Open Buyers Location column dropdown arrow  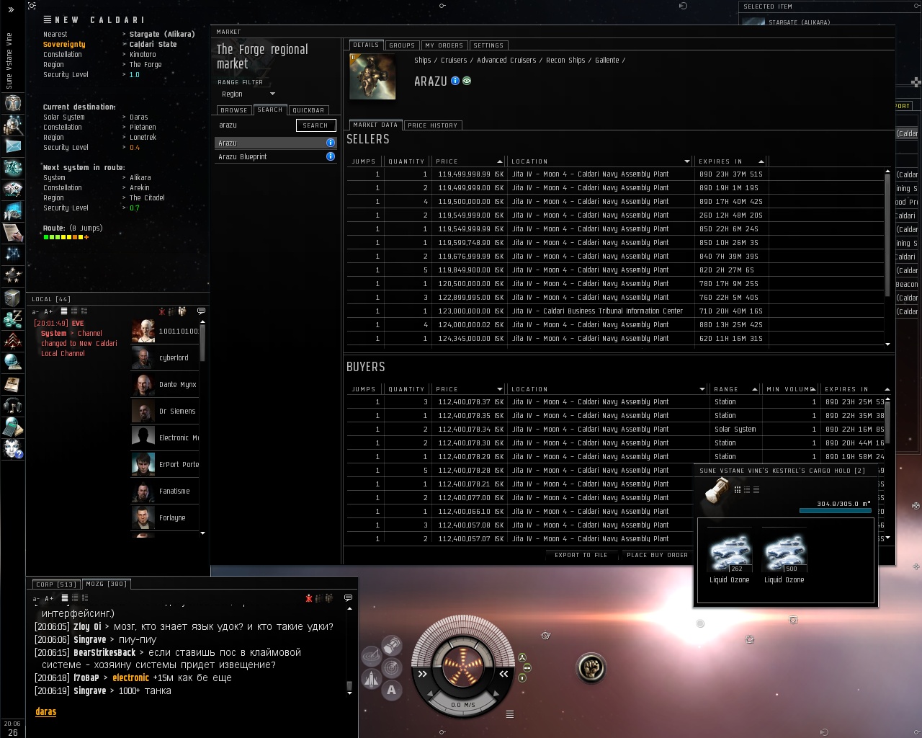pos(702,389)
